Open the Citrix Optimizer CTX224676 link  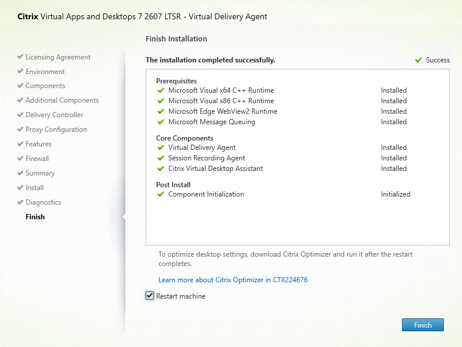[x=233, y=280]
